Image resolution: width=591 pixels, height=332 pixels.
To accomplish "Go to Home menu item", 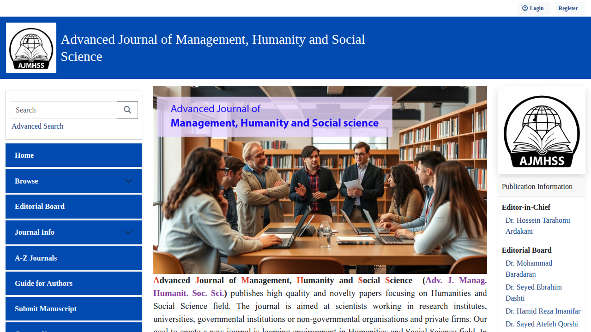I will tap(74, 155).
